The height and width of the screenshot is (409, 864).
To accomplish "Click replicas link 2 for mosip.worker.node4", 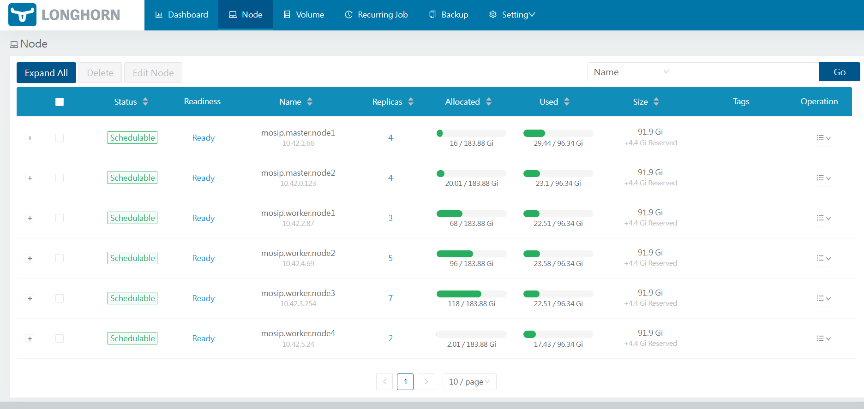I will [x=390, y=338].
